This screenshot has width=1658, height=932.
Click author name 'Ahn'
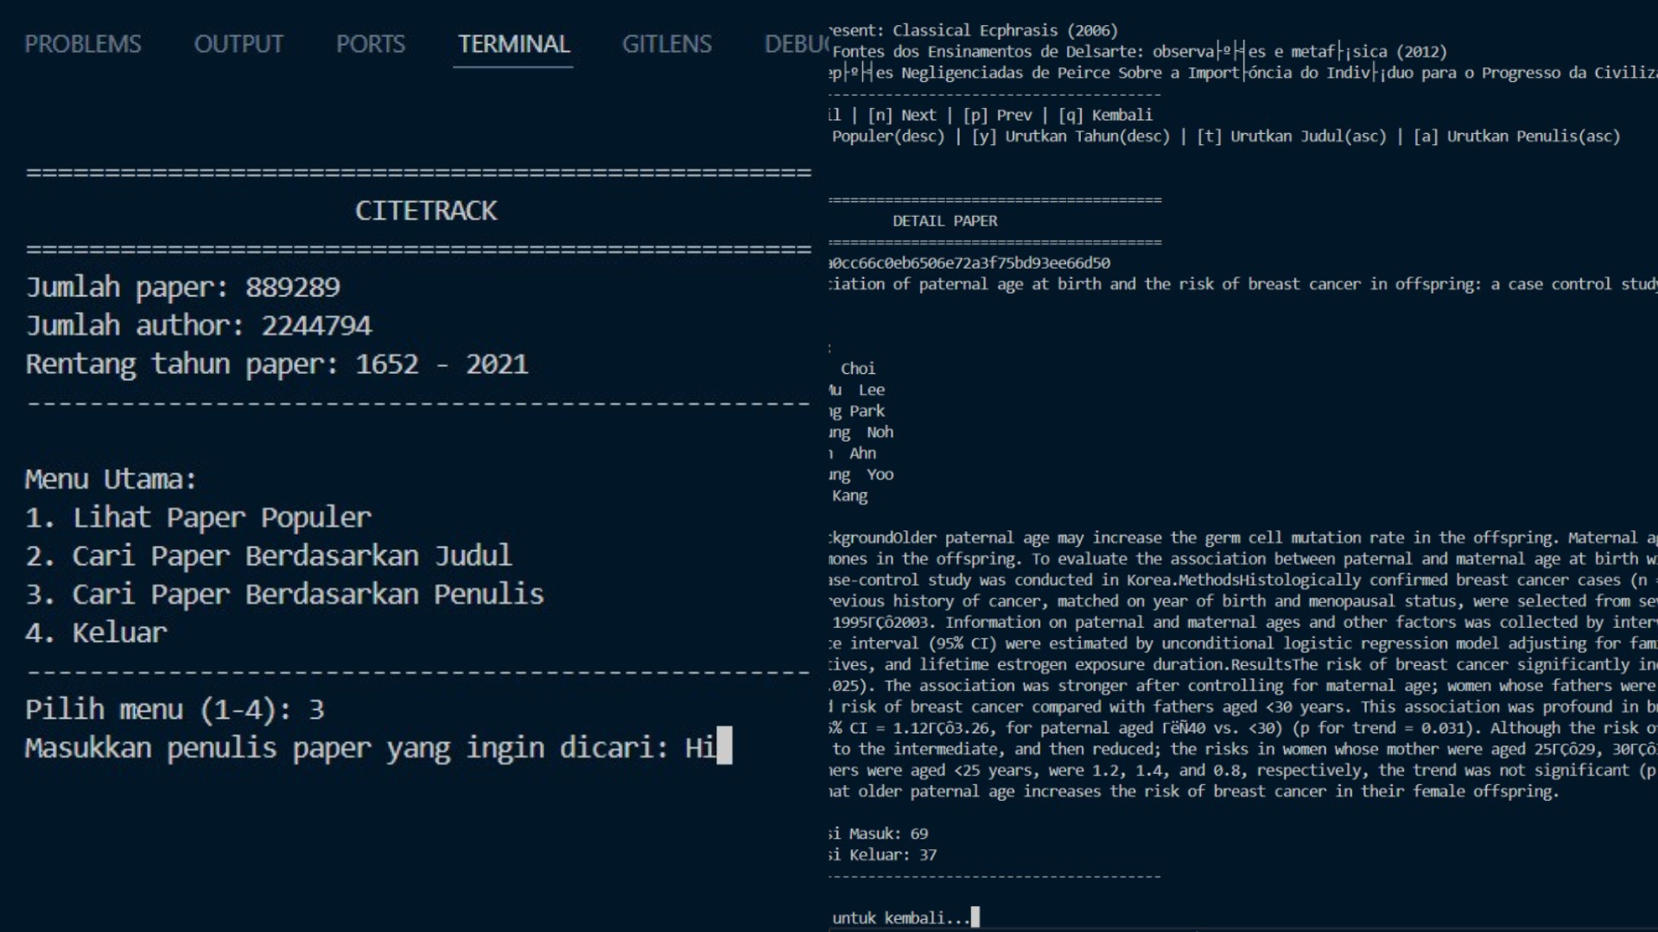(862, 453)
